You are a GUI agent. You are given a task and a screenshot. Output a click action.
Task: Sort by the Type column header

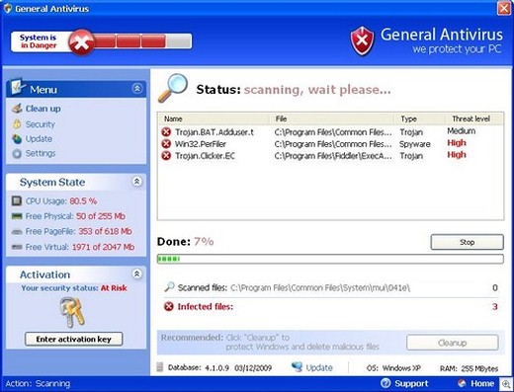tap(420, 118)
